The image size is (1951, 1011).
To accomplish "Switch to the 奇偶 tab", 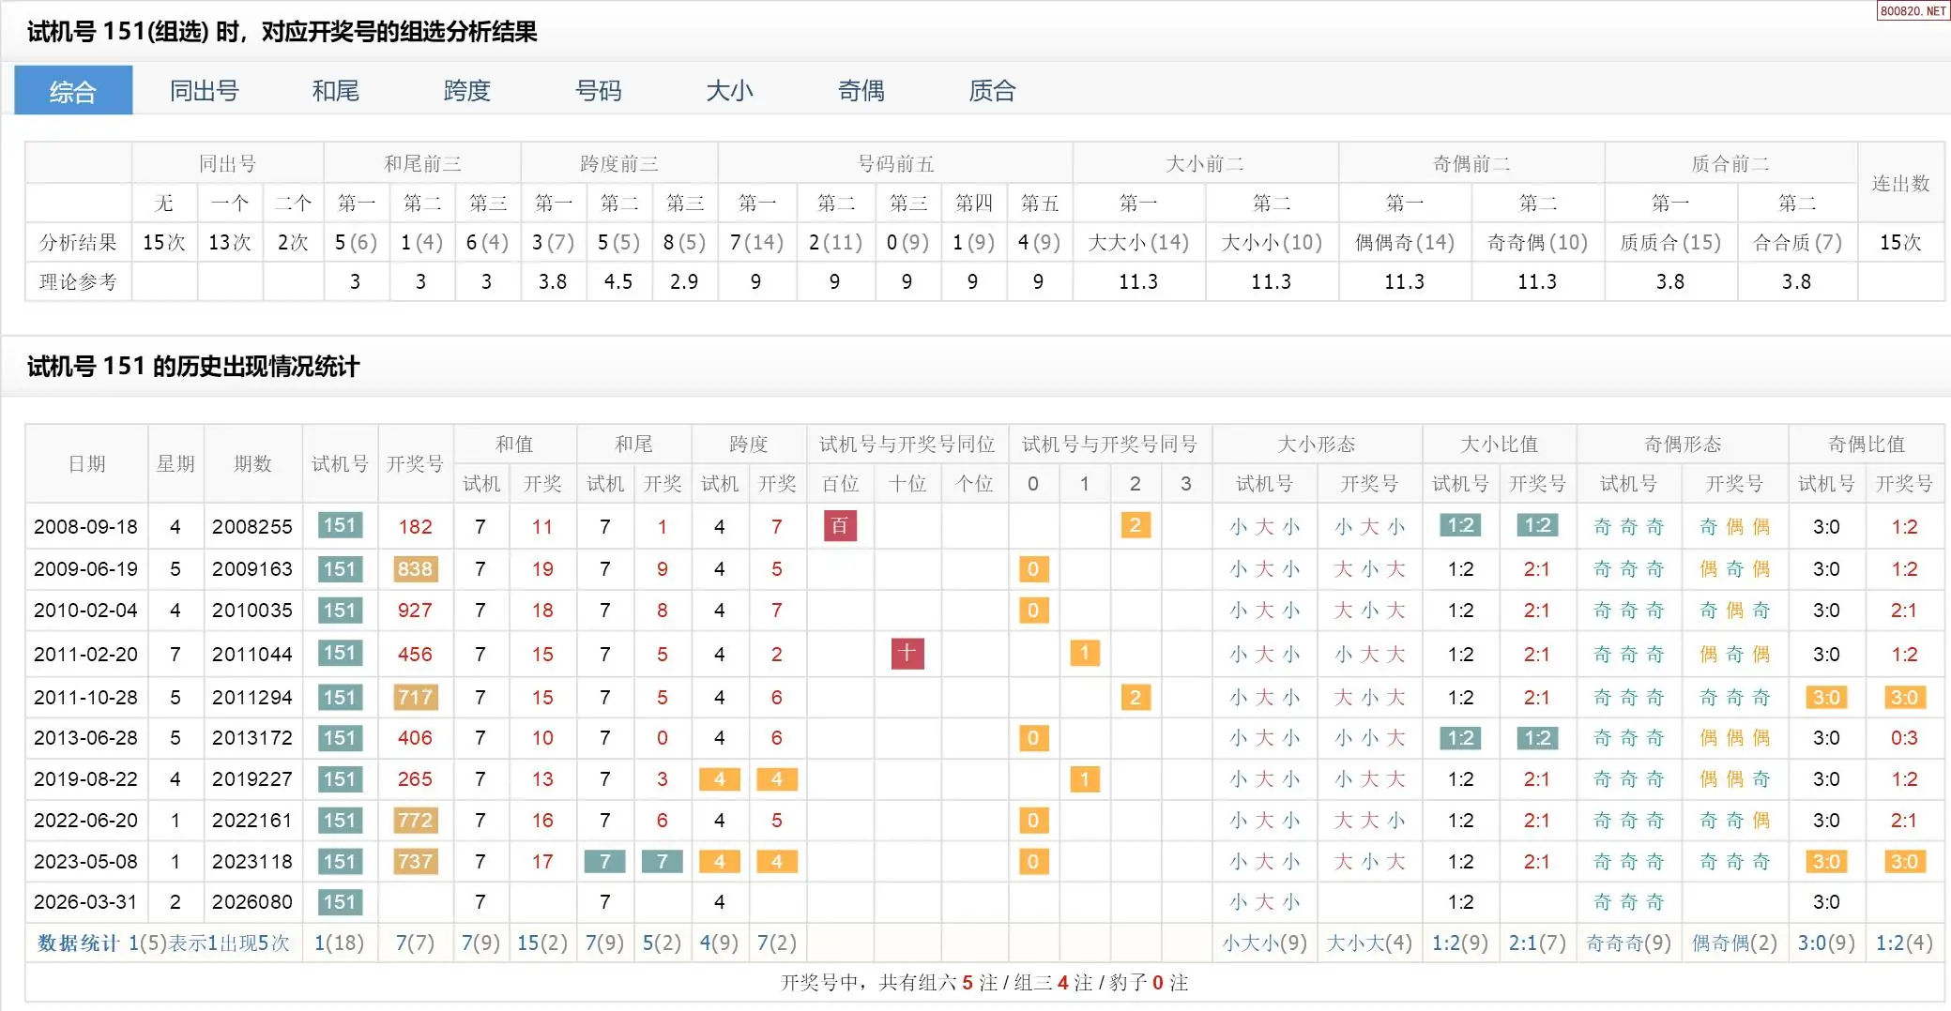I will pyautogui.click(x=861, y=91).
